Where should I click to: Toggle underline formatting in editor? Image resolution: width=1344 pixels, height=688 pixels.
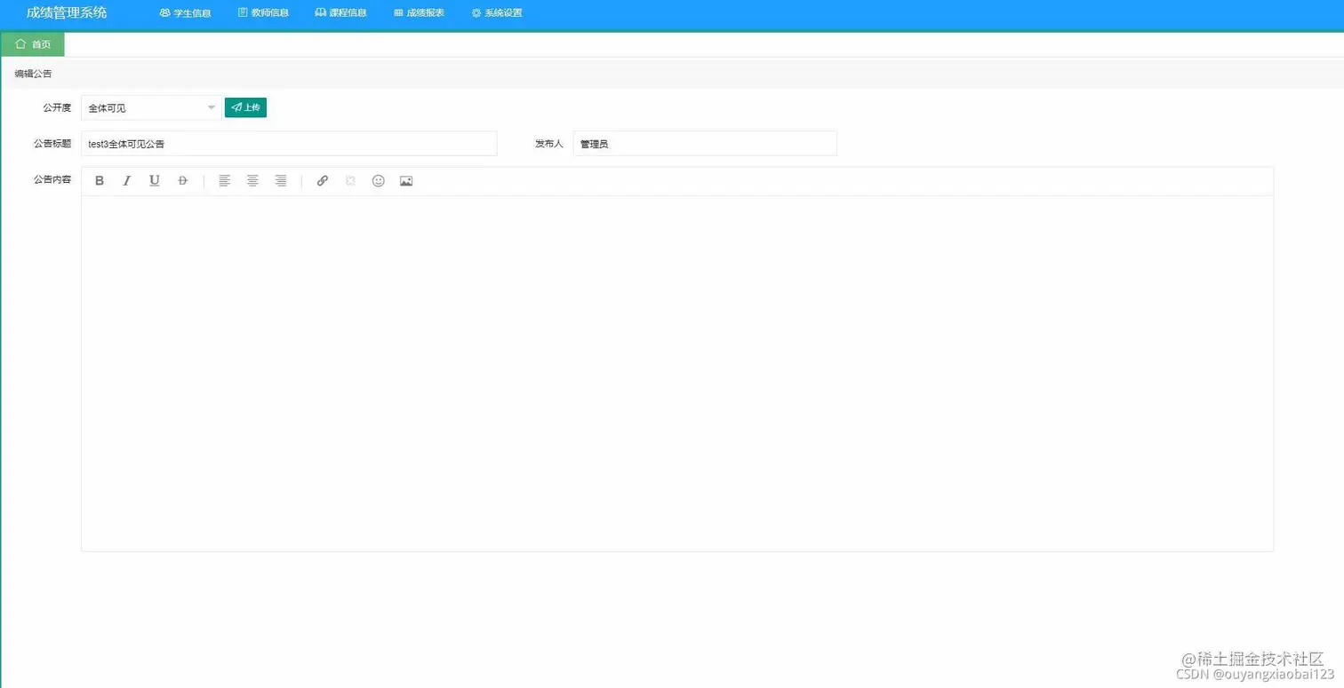(x=155, y=181)
